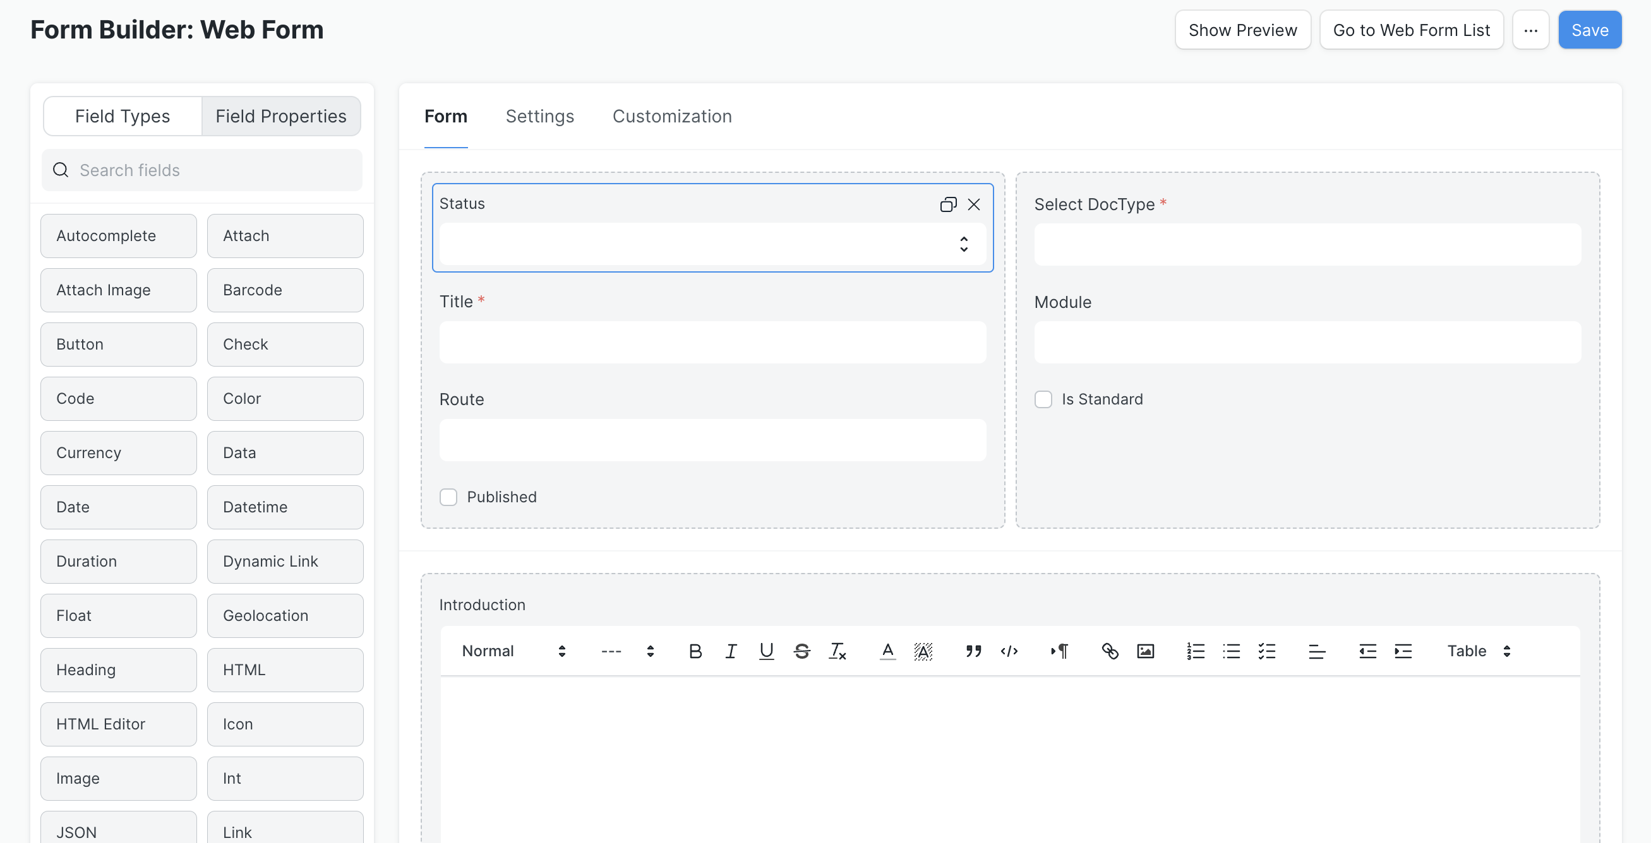Switch to the Customization tab

coord(671,116)
